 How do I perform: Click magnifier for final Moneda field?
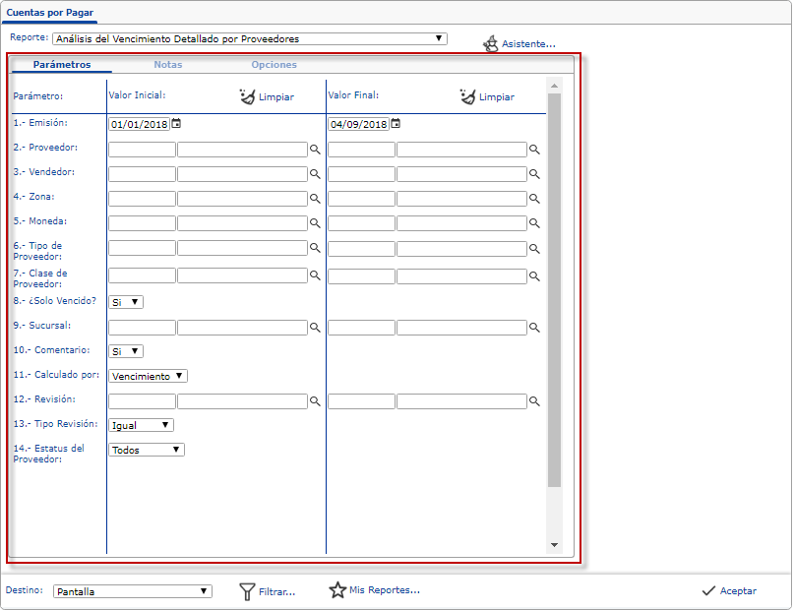(x=535, y=223)
